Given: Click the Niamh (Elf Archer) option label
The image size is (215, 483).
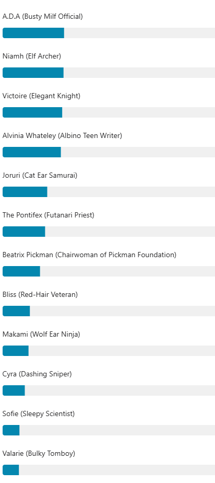Looking at the screenshot, I should click(x=32, y=56).
